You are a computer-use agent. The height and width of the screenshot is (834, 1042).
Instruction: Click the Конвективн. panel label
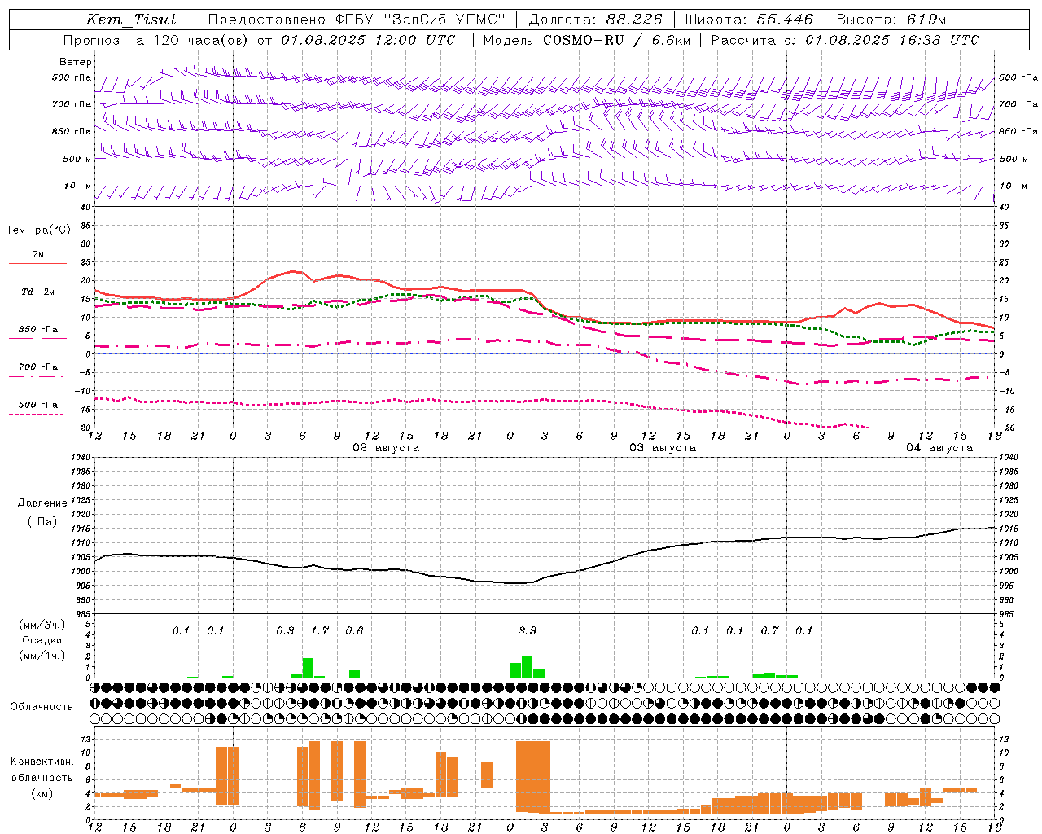(42, 762)
